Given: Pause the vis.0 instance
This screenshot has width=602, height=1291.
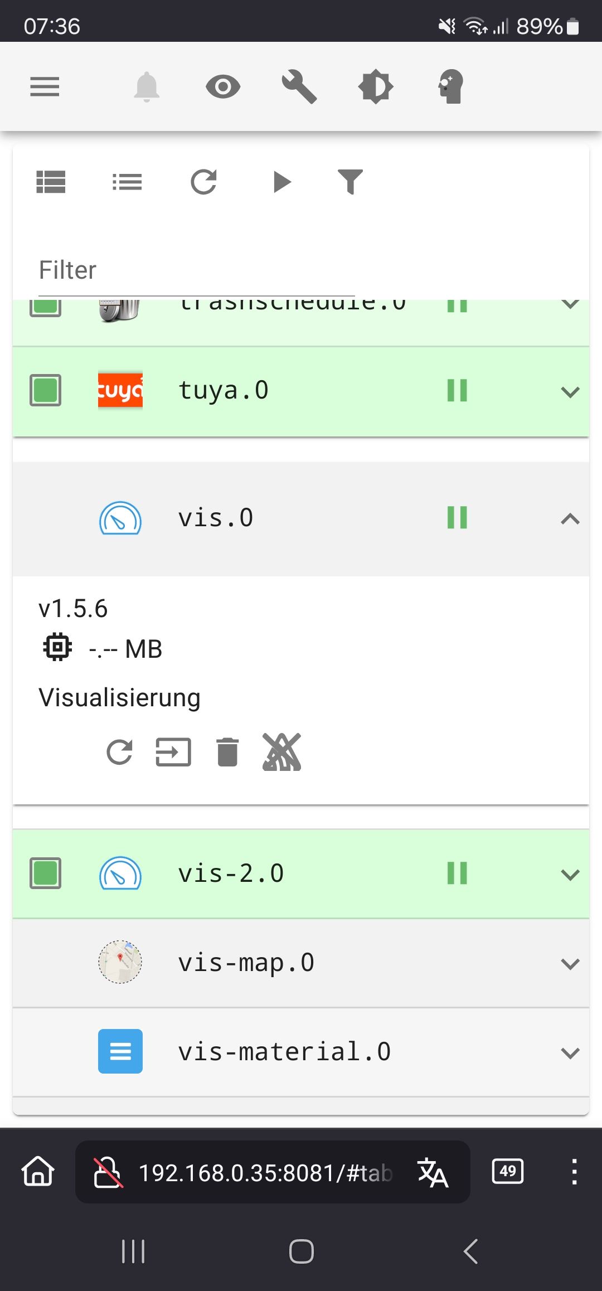Looking at the screenshot, I should pos(457,518).
